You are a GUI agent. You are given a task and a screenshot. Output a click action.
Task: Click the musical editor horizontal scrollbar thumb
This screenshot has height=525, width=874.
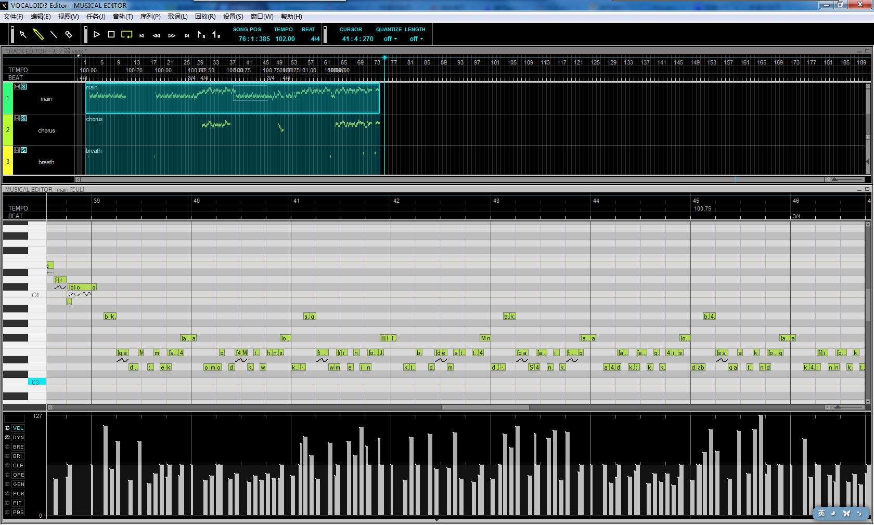pos(485,408)
